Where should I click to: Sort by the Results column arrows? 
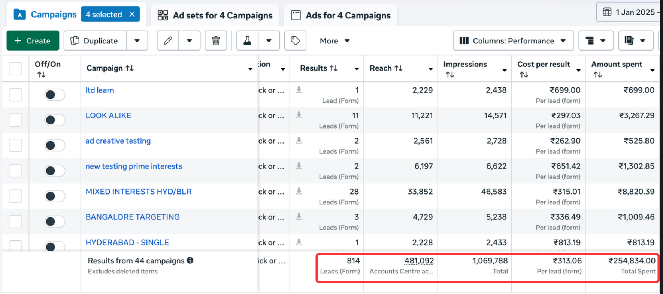(x=334, y=68)
